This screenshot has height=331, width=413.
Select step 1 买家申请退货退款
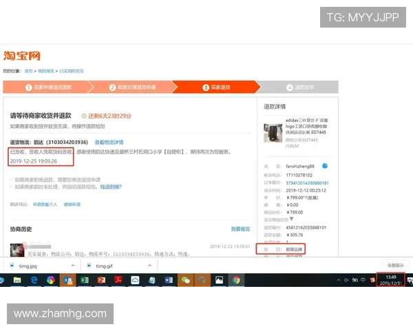point(48,87)
